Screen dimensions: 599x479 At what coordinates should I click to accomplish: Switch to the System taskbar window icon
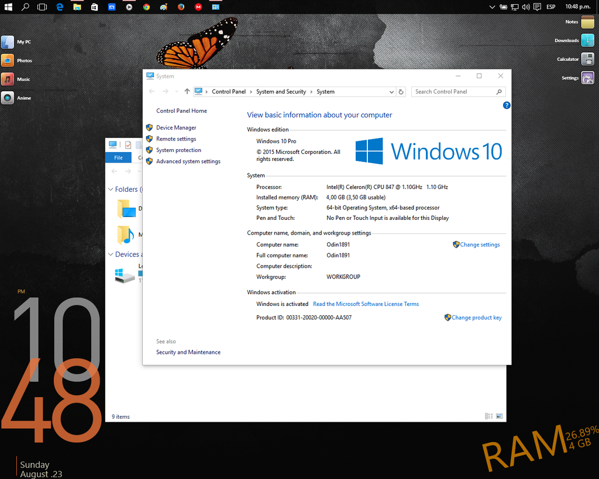click(215, 7)
